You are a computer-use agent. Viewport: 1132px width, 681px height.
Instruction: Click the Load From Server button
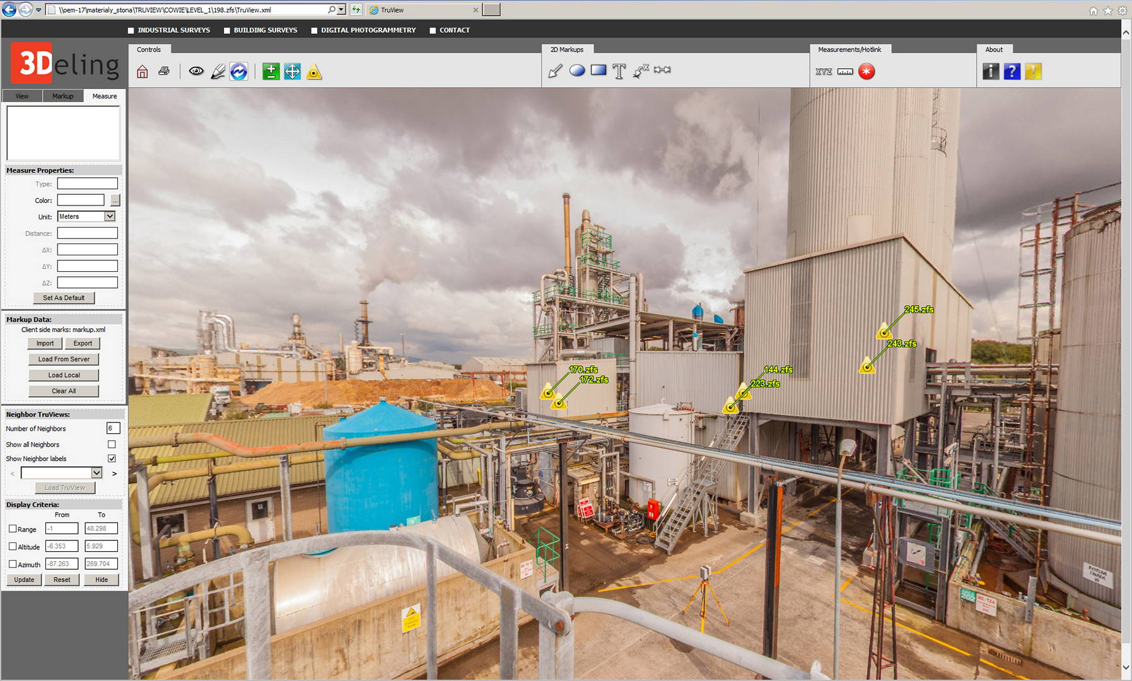click(64, 359)
